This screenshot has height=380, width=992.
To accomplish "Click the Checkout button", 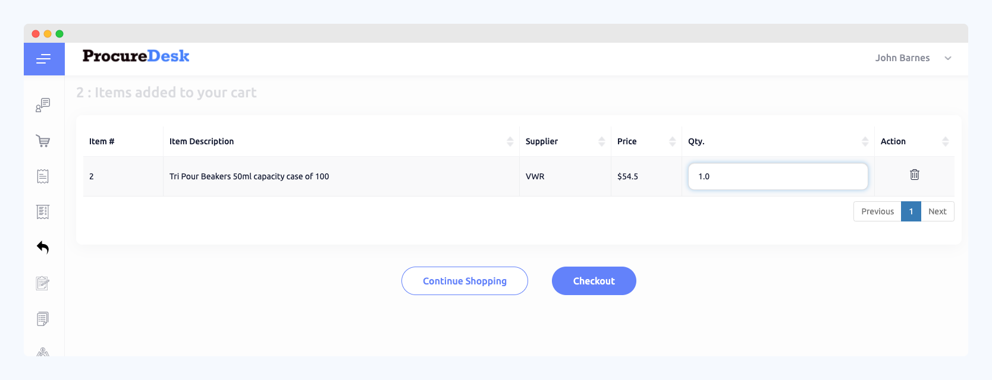I will [594, 281].
